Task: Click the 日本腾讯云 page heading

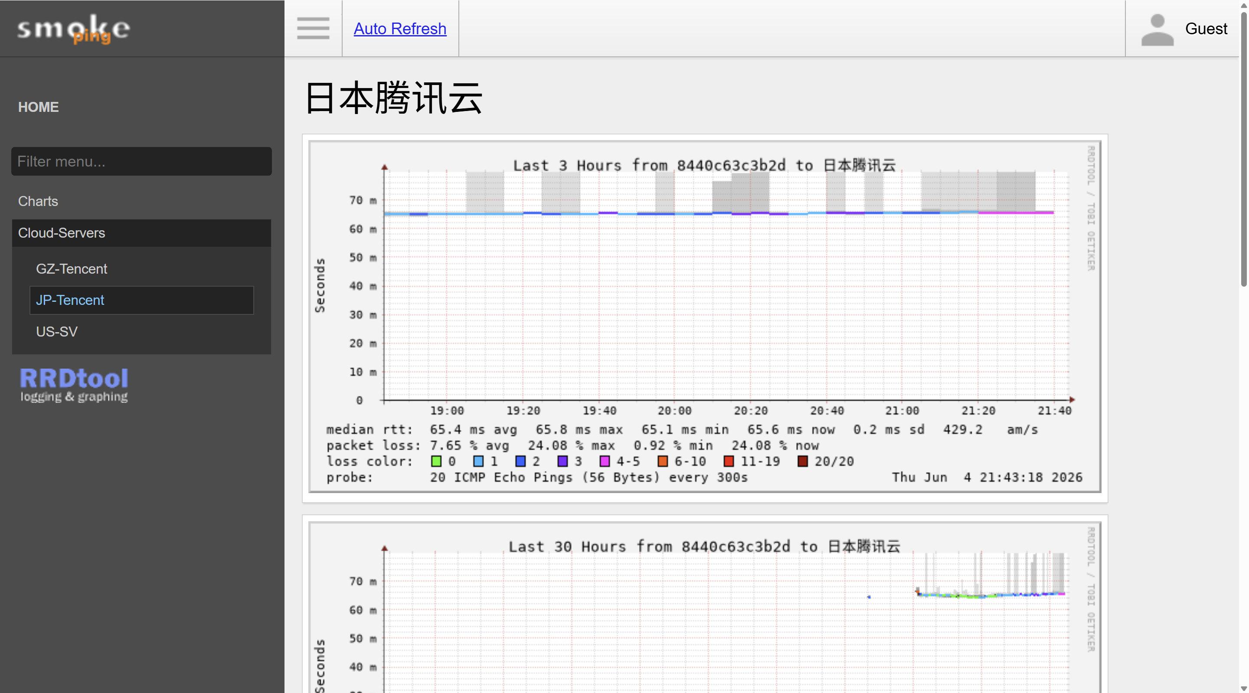Action: [394, 98]
